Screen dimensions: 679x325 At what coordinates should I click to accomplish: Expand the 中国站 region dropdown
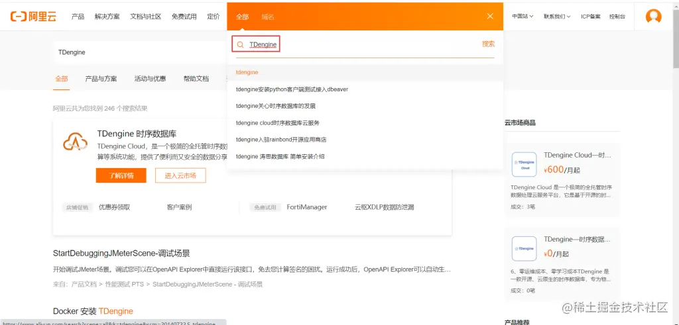[x=523, y=17]
